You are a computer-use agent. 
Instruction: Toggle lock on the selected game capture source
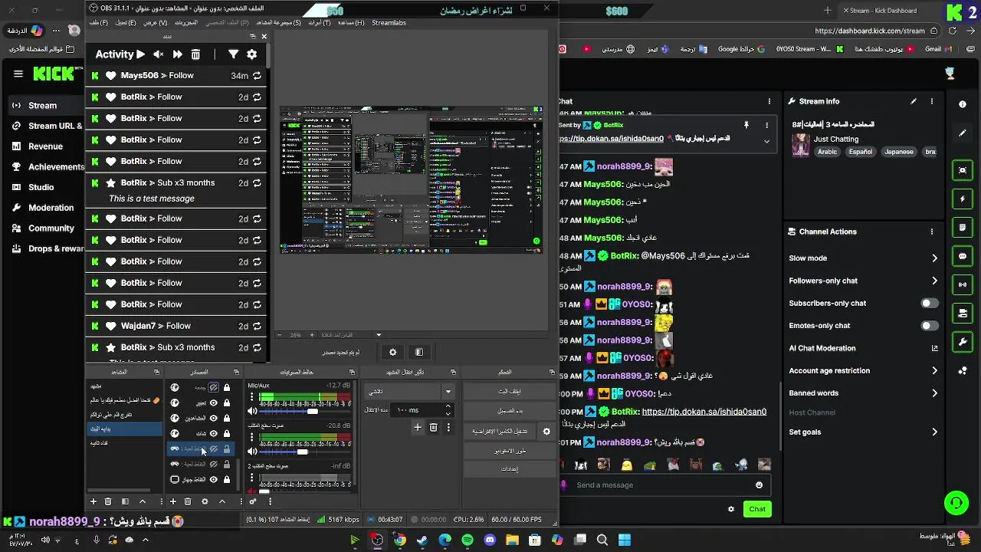pyautogui.click(x=227, y=449)
